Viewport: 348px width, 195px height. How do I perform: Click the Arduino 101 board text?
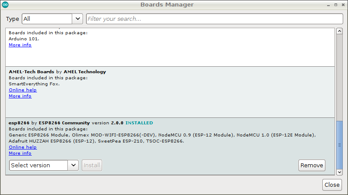24,39
